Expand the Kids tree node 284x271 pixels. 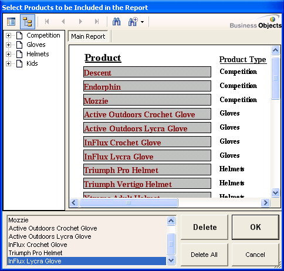(x=8, y=63)
